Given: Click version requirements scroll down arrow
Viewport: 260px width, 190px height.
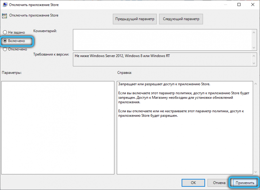Looking at the screenshot, I should pyautogui.click(x=254, y=63).
